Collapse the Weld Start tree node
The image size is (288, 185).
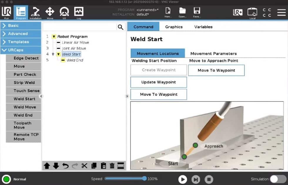58,54
